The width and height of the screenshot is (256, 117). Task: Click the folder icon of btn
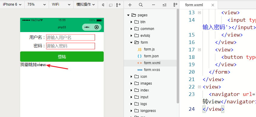pos(137,22)
